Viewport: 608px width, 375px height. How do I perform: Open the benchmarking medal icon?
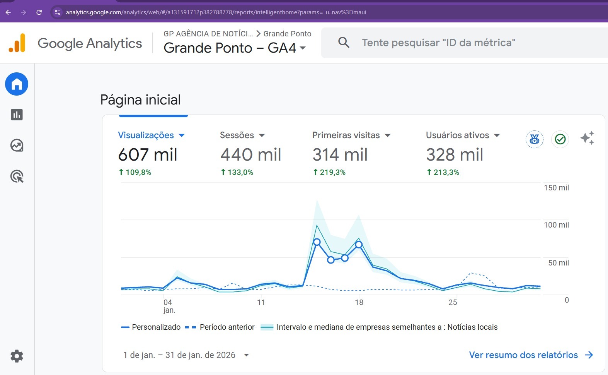(535, 139)
